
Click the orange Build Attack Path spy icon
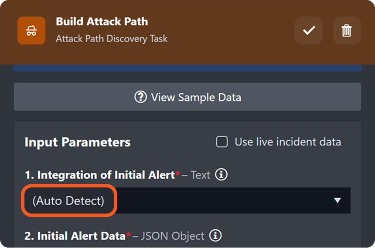tap(31, 31)
